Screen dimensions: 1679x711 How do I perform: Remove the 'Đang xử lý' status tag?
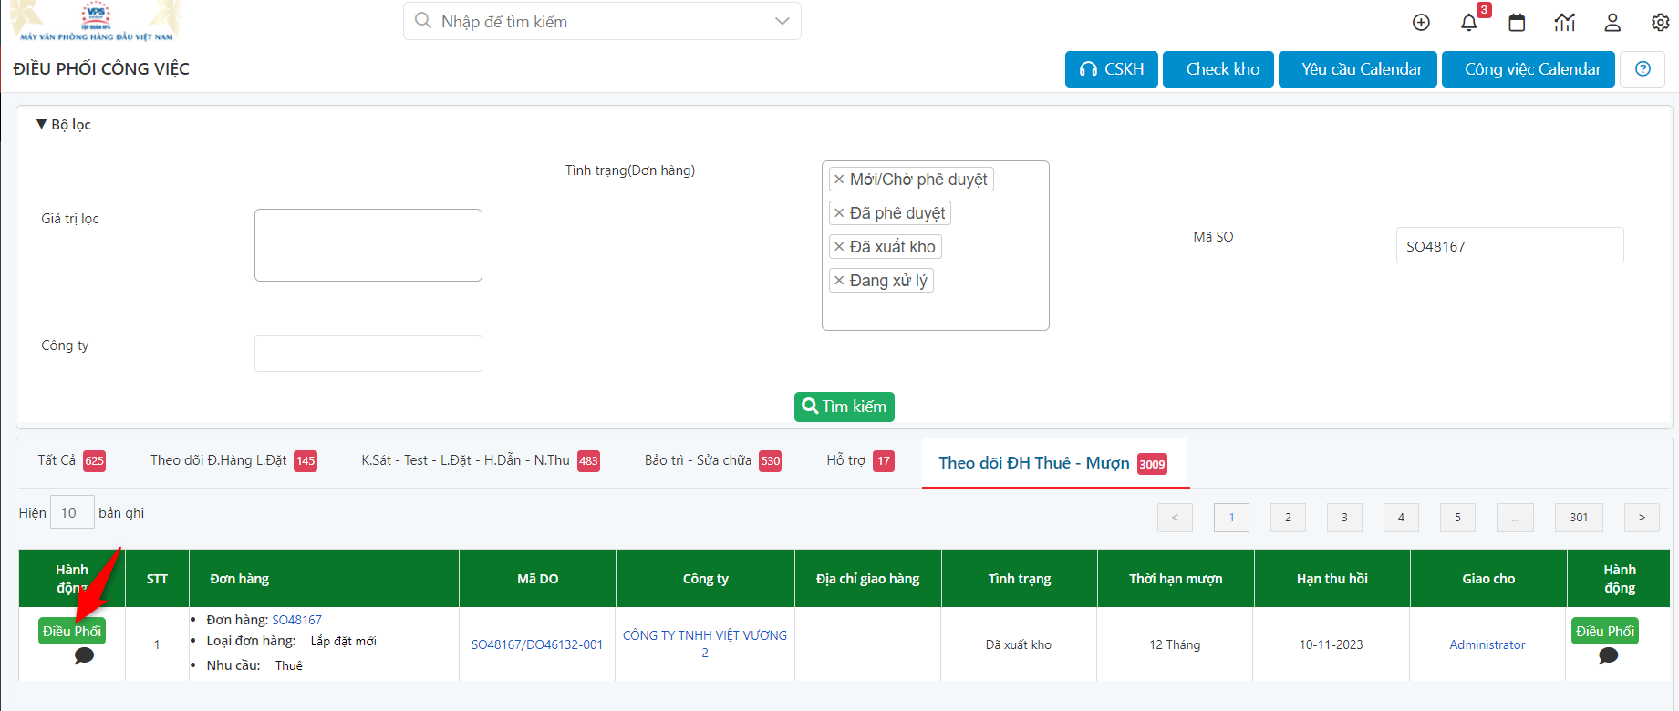[839, 281]
